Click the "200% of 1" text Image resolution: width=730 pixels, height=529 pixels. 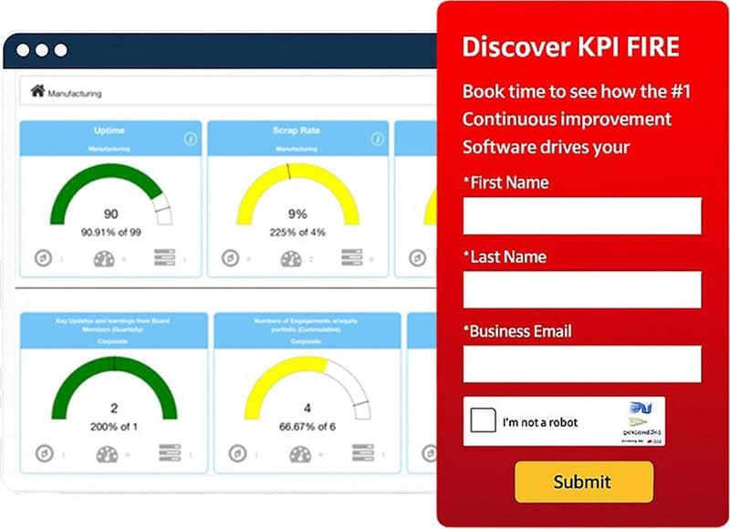click(113, 427)
